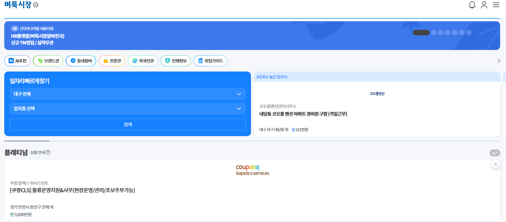Image resolution: width=506 pixels, height=222 pixels.
Task: Open the 업직종 선택 job type dropdown
Action: (127, 108)
